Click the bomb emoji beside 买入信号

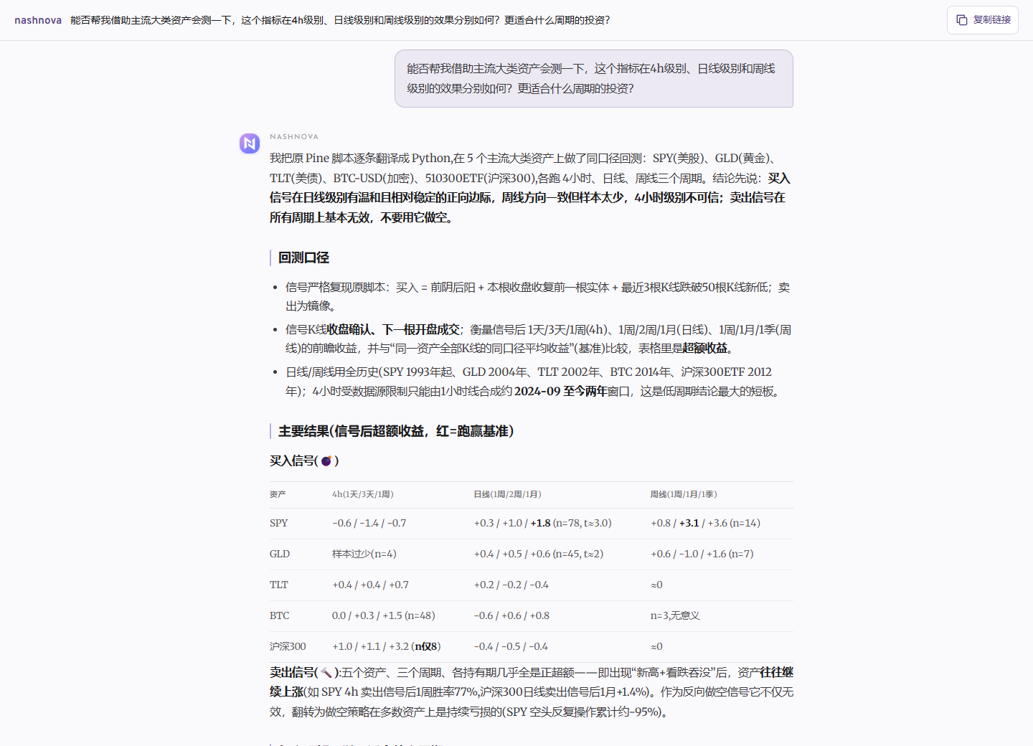click(326, 461)
